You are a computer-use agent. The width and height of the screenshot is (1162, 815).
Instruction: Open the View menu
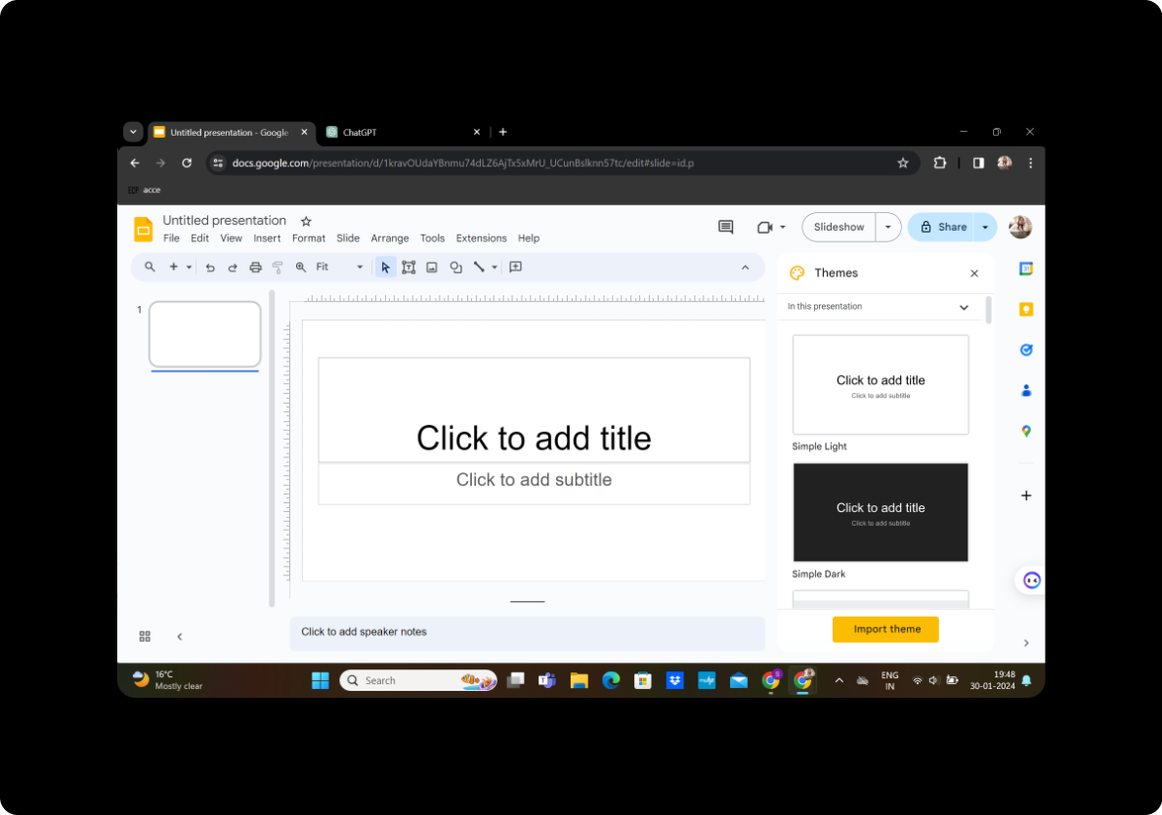232,238
